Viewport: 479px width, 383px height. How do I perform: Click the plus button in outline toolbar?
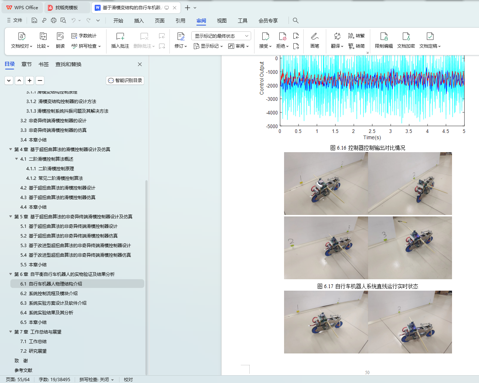click(x=30, y=80)
